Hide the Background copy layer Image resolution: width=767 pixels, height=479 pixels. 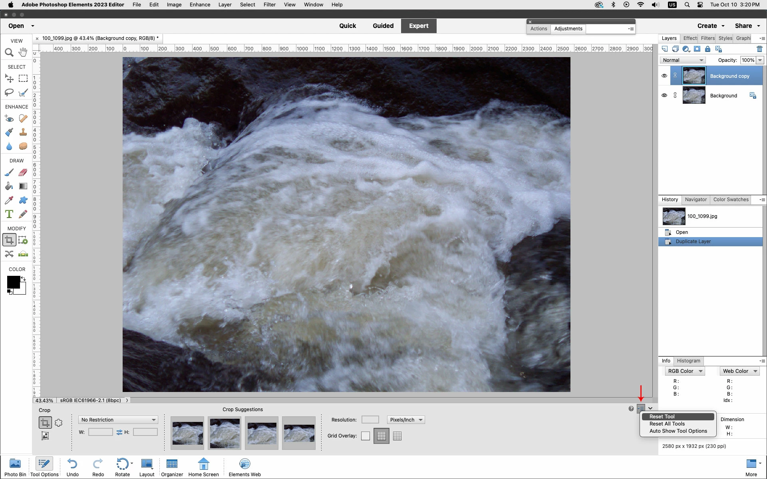tap(664, 76)
